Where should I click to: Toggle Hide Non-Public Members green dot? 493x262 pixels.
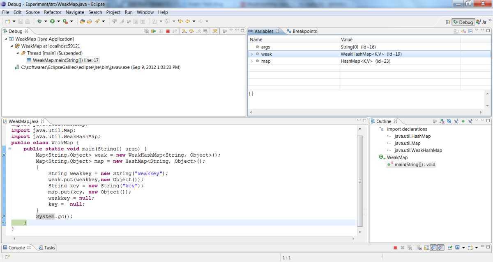(463, 121)
